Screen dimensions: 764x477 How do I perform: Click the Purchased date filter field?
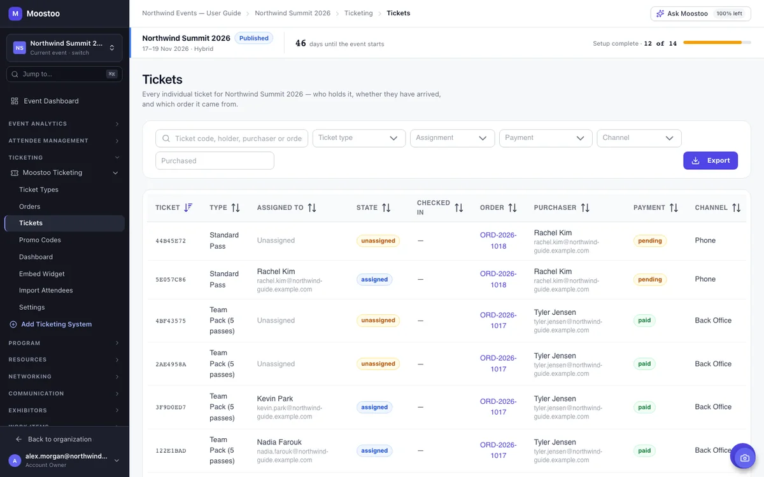pos(215,161)
